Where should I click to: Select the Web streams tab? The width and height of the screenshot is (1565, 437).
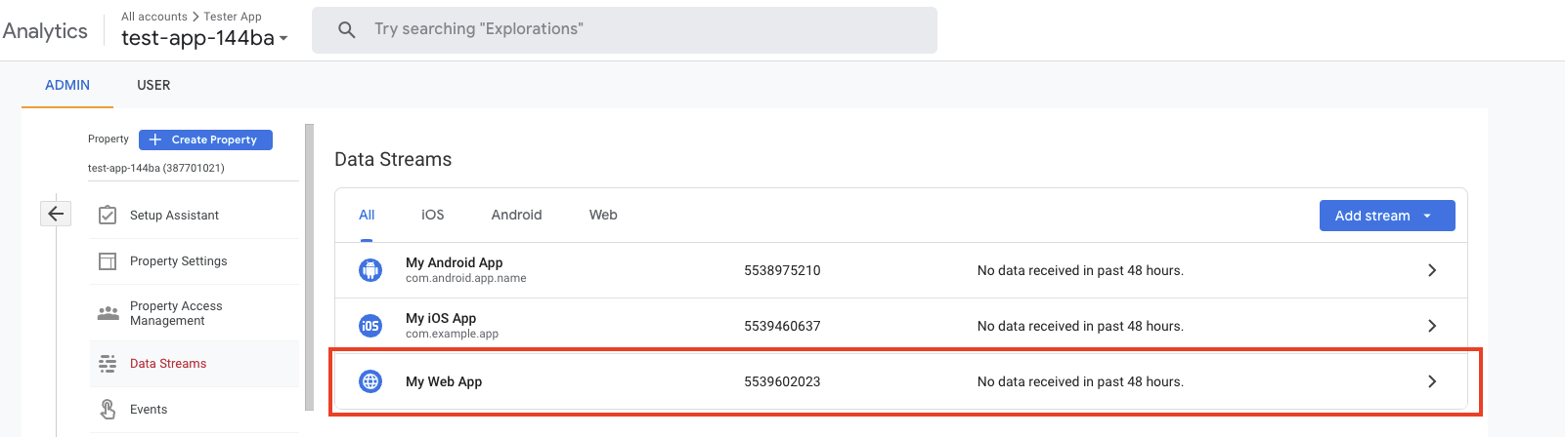[603, 215]
